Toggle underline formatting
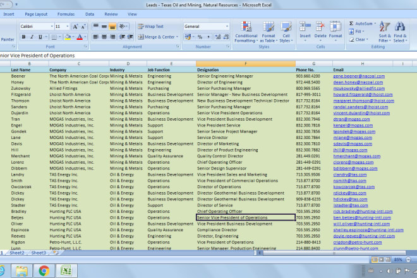417x278 pixels. click(40, 37)
